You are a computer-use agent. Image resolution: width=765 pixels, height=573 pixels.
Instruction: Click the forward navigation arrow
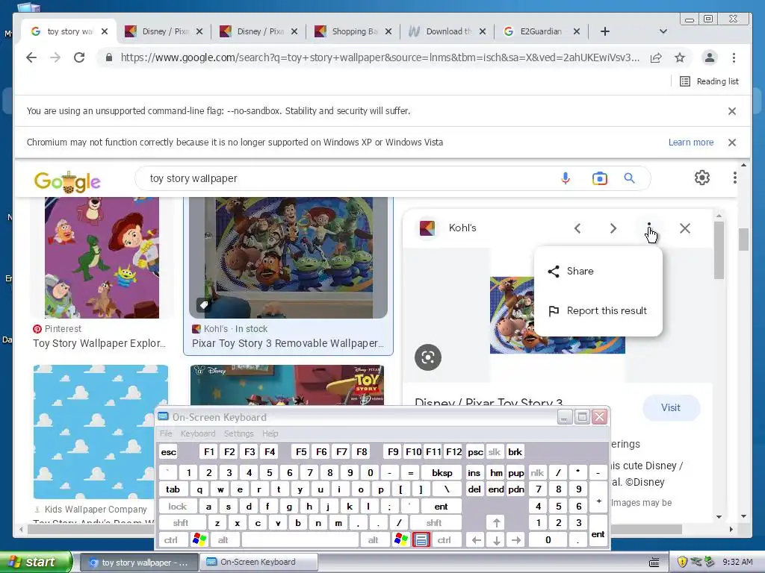(55, 57)
